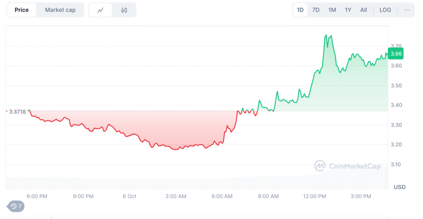Show the 1Y price history
This screenshot has width=423, height=219.
point(348,10)
